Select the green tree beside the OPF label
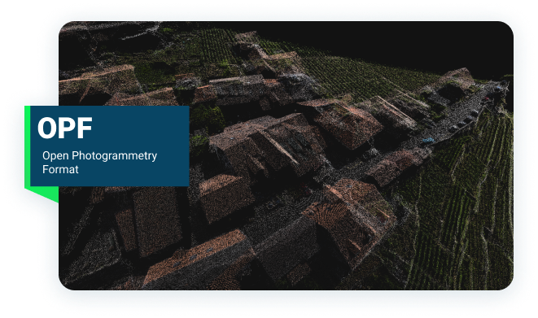This screenshot has height=318, width=538. point(208,118)
